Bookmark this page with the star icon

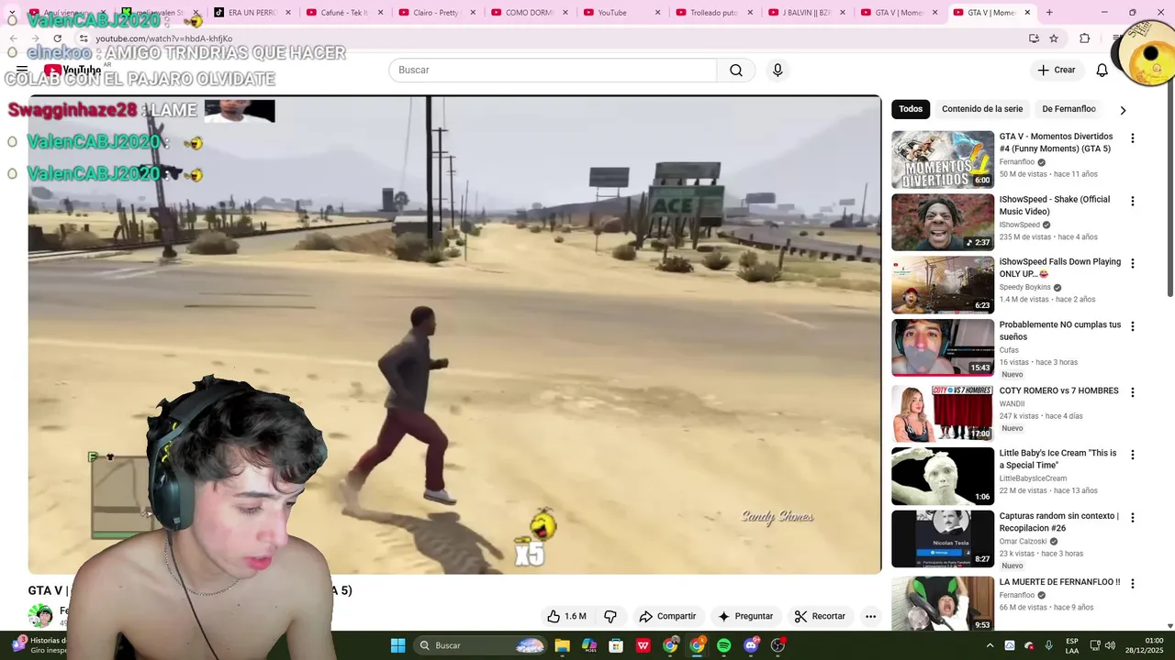pos(1054,38)
